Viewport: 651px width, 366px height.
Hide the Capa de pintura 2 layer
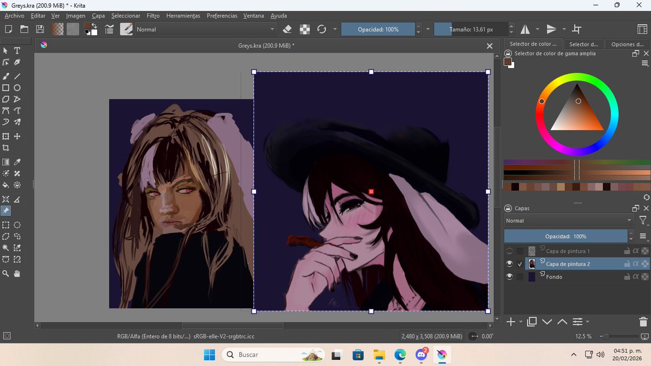coord(509,264)
